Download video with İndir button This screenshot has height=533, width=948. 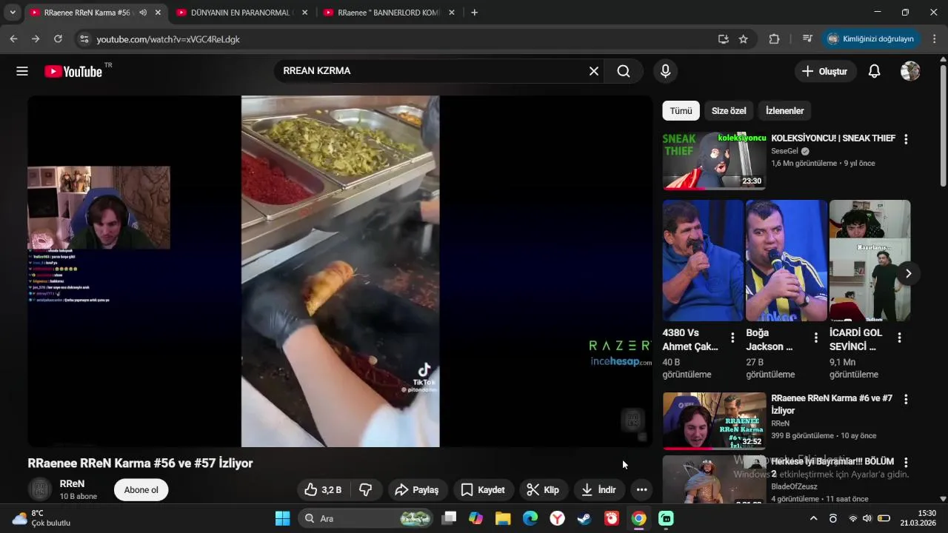click(x=599, y=489)
